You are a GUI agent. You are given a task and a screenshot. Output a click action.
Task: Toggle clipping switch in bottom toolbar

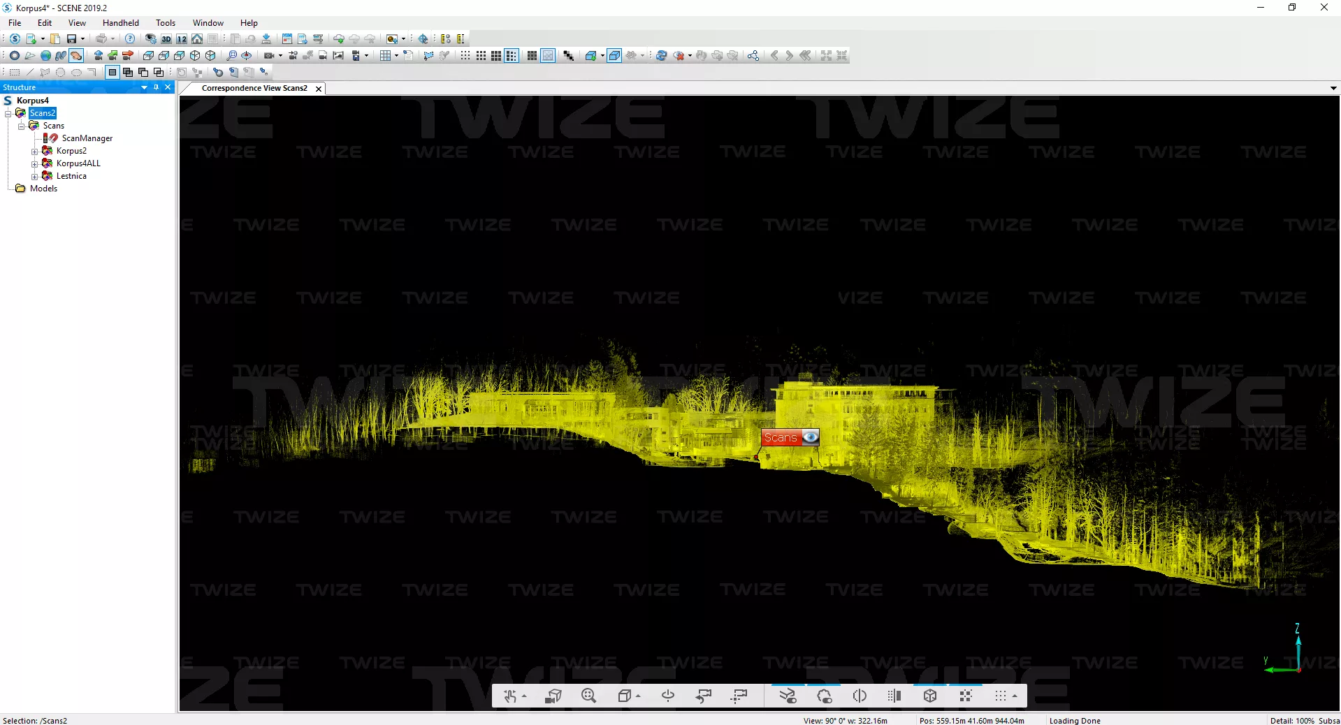[788, 696]
